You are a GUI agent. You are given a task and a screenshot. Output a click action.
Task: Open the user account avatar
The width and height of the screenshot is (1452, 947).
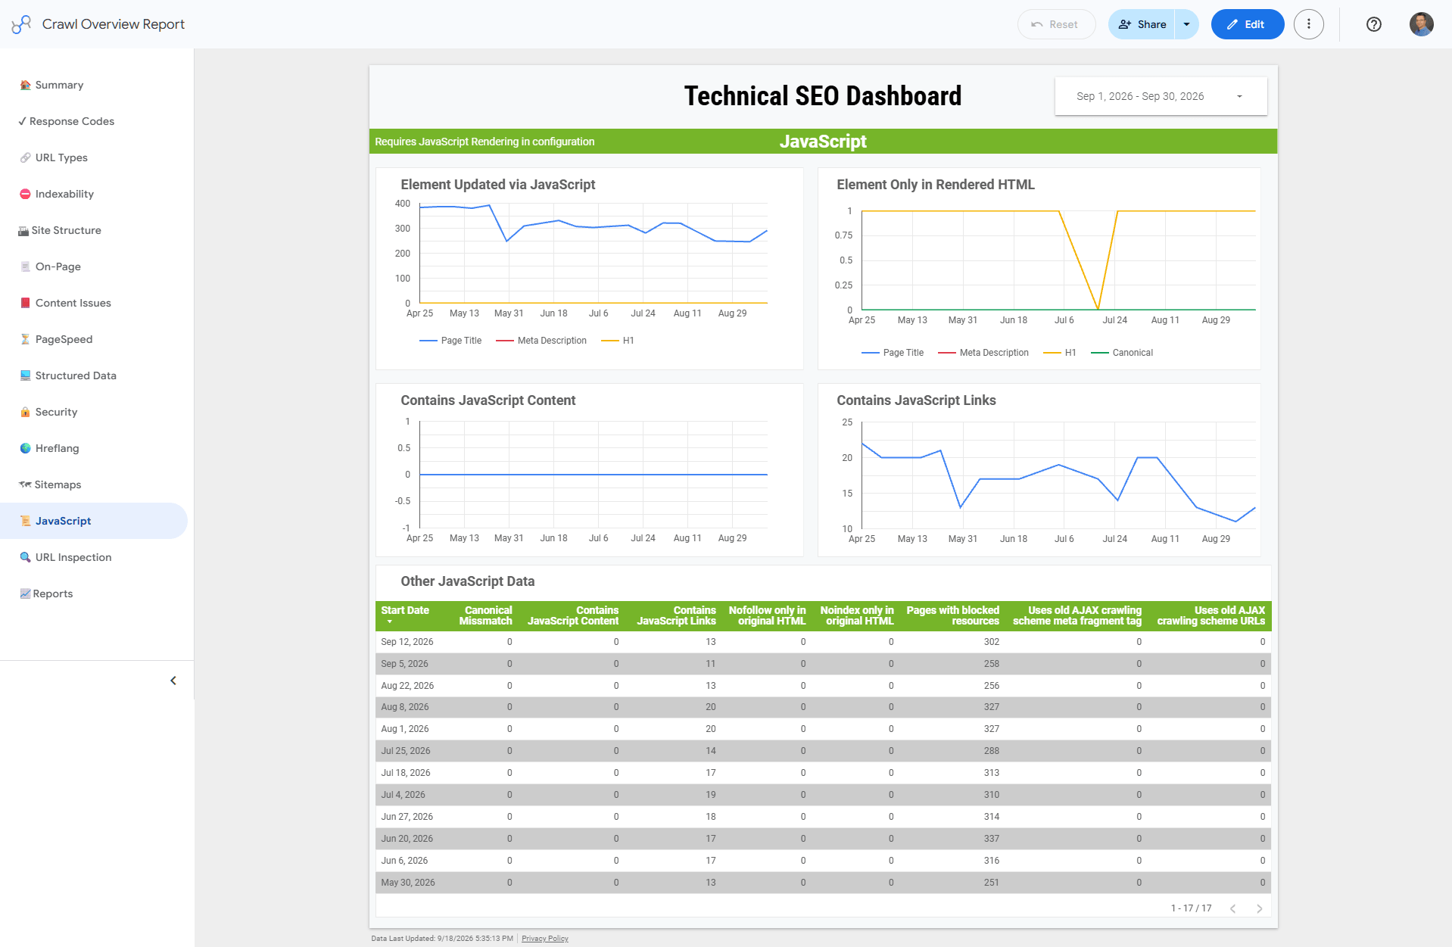coord(1421,24)
